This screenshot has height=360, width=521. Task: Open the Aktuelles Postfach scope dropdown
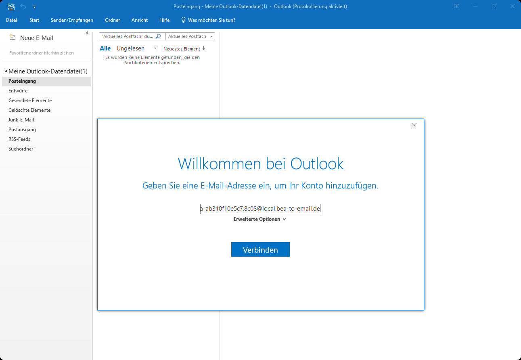[x=190, y=36]
